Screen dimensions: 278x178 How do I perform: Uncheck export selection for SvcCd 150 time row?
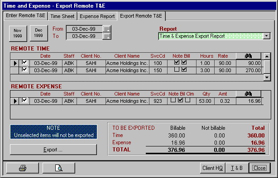point(24,69)
